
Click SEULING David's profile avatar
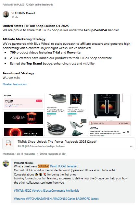click(6, 14)
